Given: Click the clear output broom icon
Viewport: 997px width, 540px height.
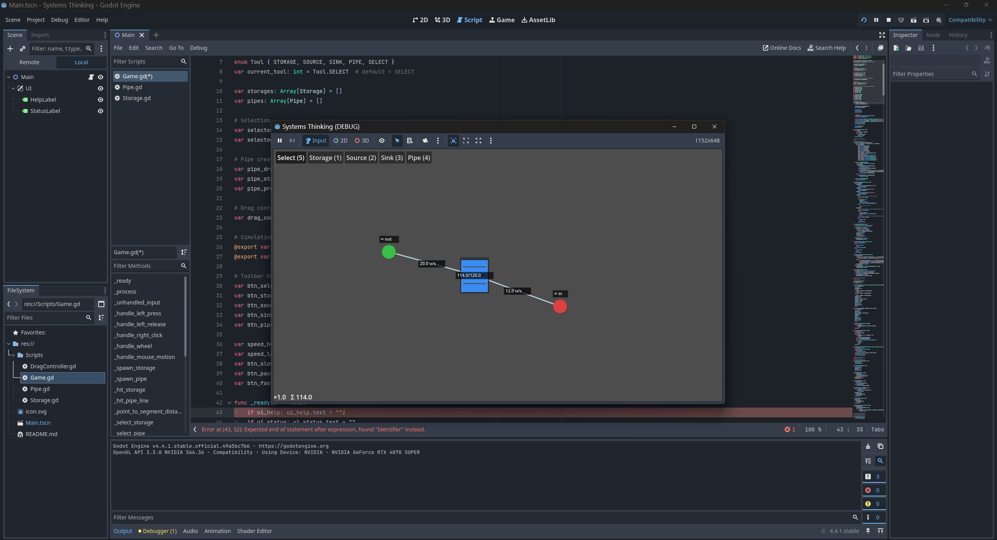Looking at the screenshot, I should click(868, 446).
